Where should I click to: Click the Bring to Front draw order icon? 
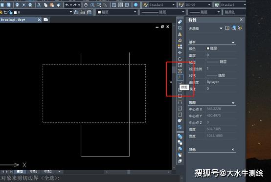(x=180, y=136)
